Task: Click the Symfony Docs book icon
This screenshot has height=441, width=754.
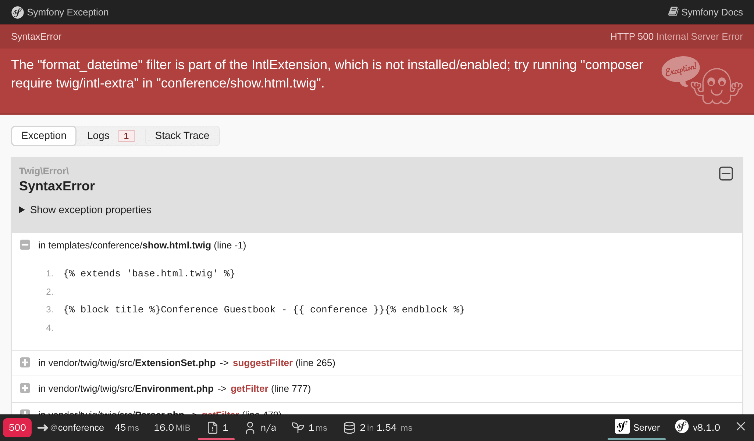Action: pos(673,12)
